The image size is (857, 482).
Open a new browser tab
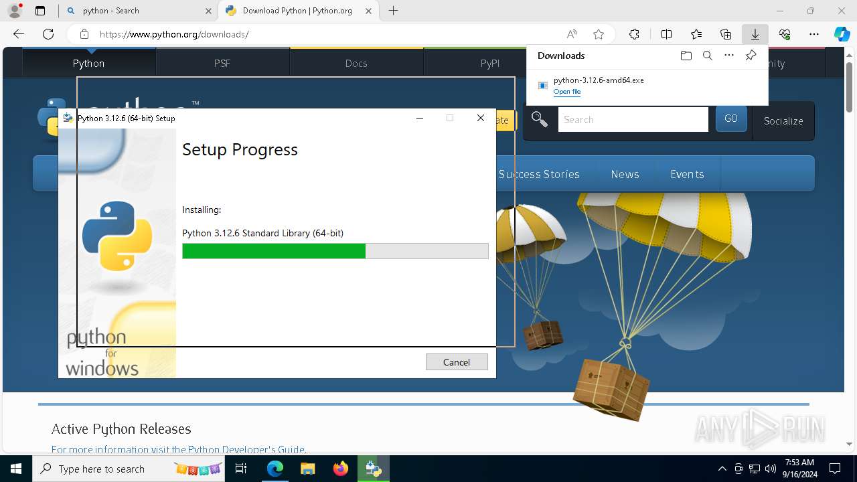[x=394, y=11]
